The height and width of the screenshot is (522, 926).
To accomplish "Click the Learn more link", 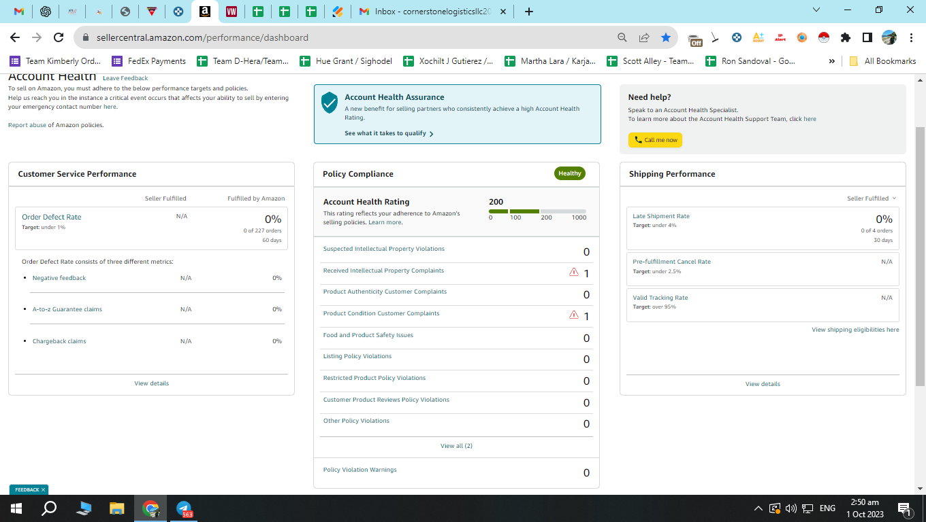I will (x=385, y=222).
